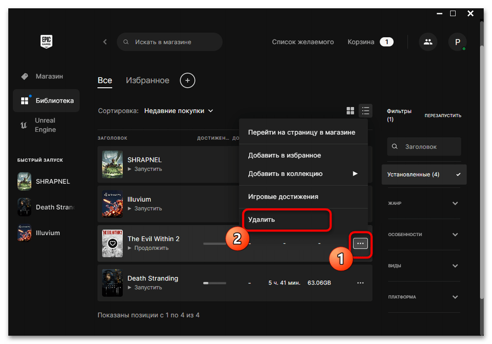Click Death Stranding playtime 5 ч. 41 мин.
The height and width of the screenshot is (344, 492).
(x=284, y=283)
